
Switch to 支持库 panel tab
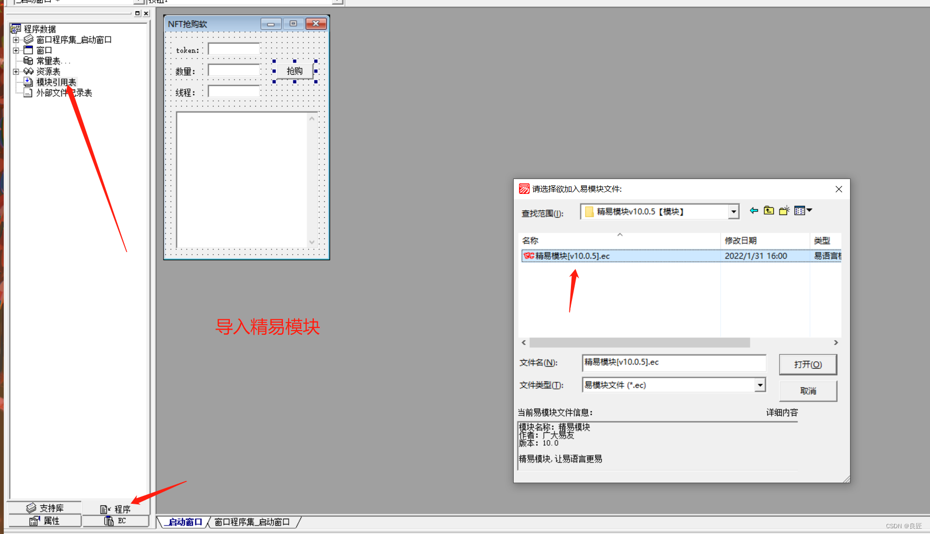pos(45,508)
